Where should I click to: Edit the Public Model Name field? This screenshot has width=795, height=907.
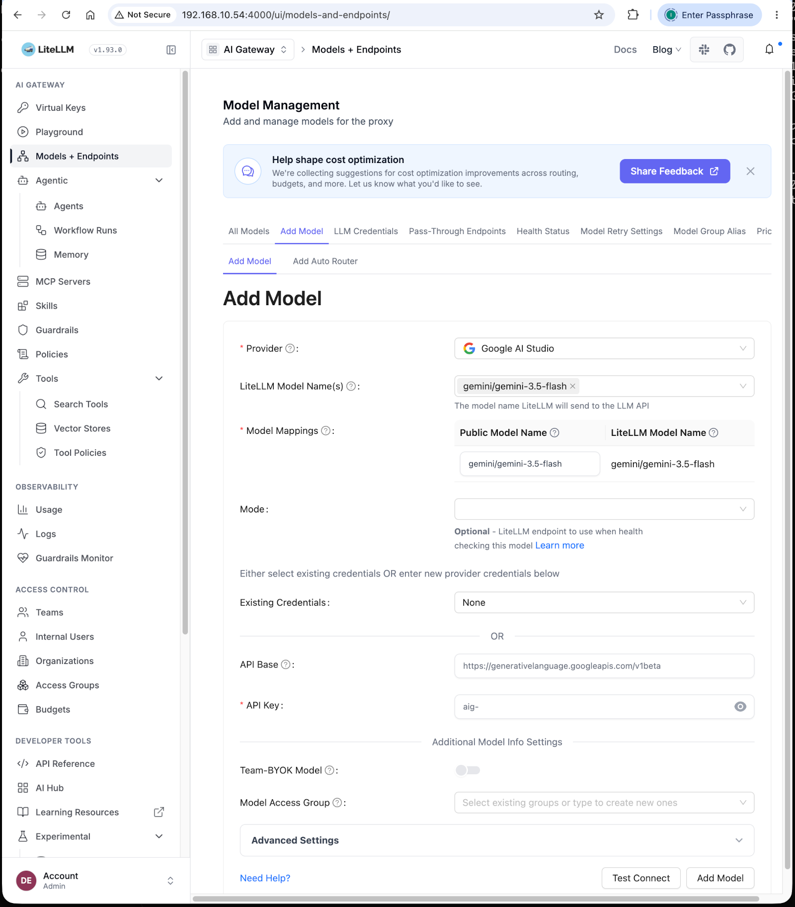(x=530, y=464)
